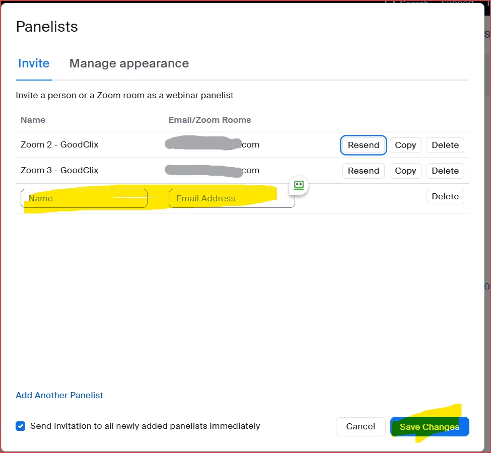
Task: Open the password manager icon by email field
Action: [x=299, y=186]
